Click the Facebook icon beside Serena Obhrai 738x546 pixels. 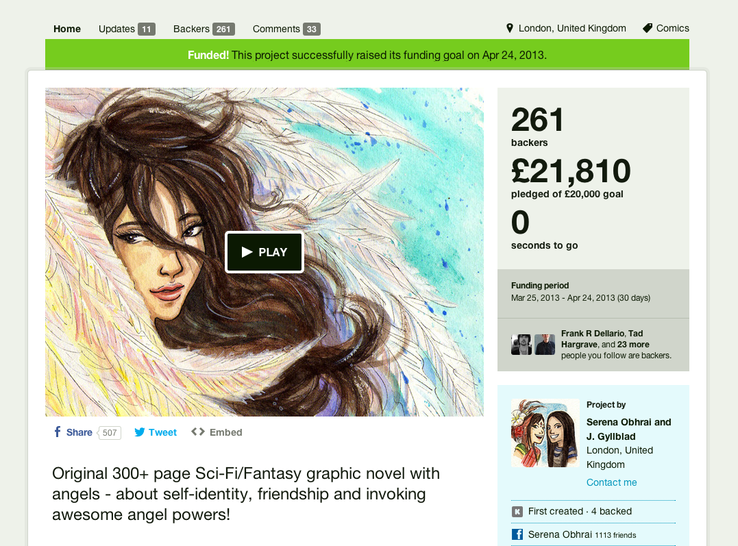517,535
